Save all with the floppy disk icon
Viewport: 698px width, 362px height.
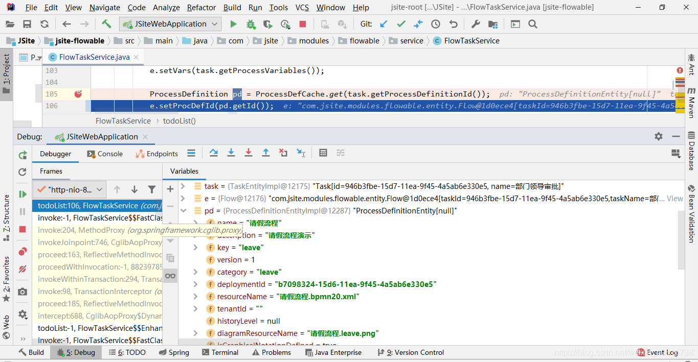(27, 24)
